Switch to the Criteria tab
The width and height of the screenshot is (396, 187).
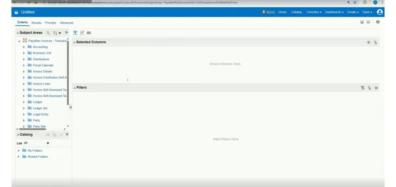(x=22, y=22)
